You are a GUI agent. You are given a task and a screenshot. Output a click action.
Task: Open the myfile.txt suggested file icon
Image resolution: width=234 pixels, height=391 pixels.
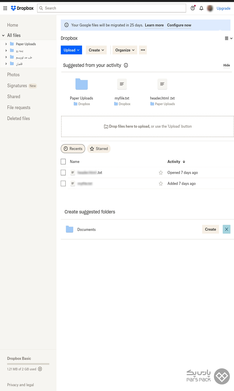tap(122, 84)
